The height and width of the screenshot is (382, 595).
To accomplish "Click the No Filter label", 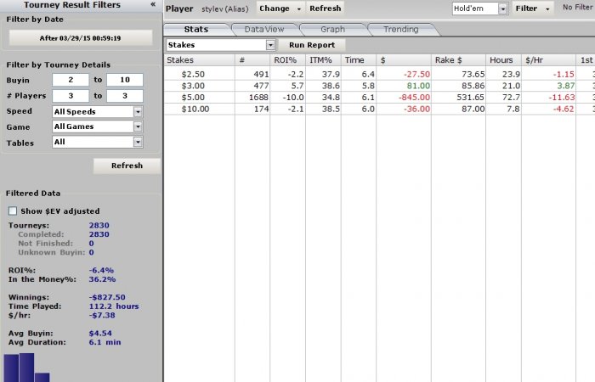I will coord(577,7).
